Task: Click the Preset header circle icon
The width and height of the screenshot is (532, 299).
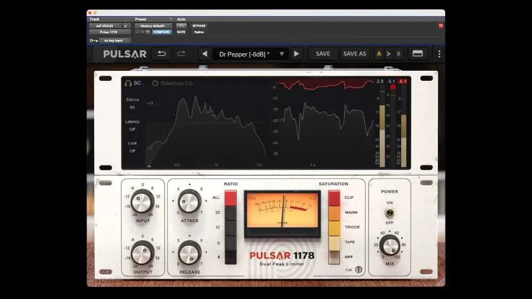Action: click(x=171, y=19)
